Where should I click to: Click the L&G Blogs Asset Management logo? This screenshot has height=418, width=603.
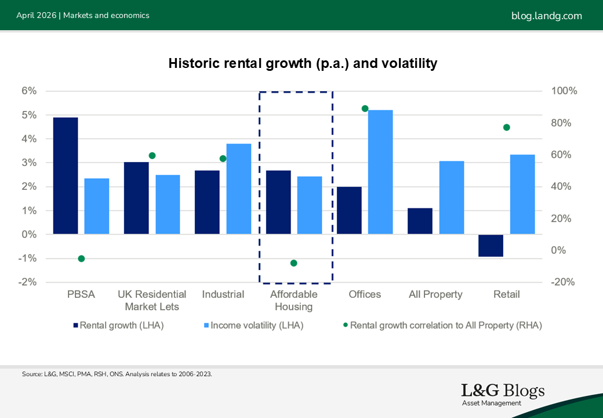tap(502, 394)
